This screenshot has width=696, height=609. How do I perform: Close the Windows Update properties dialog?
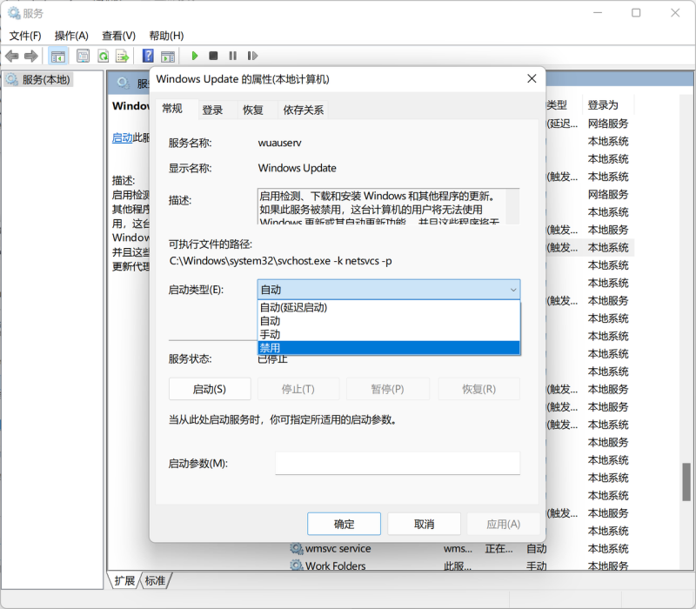click(x=532, y=78)
